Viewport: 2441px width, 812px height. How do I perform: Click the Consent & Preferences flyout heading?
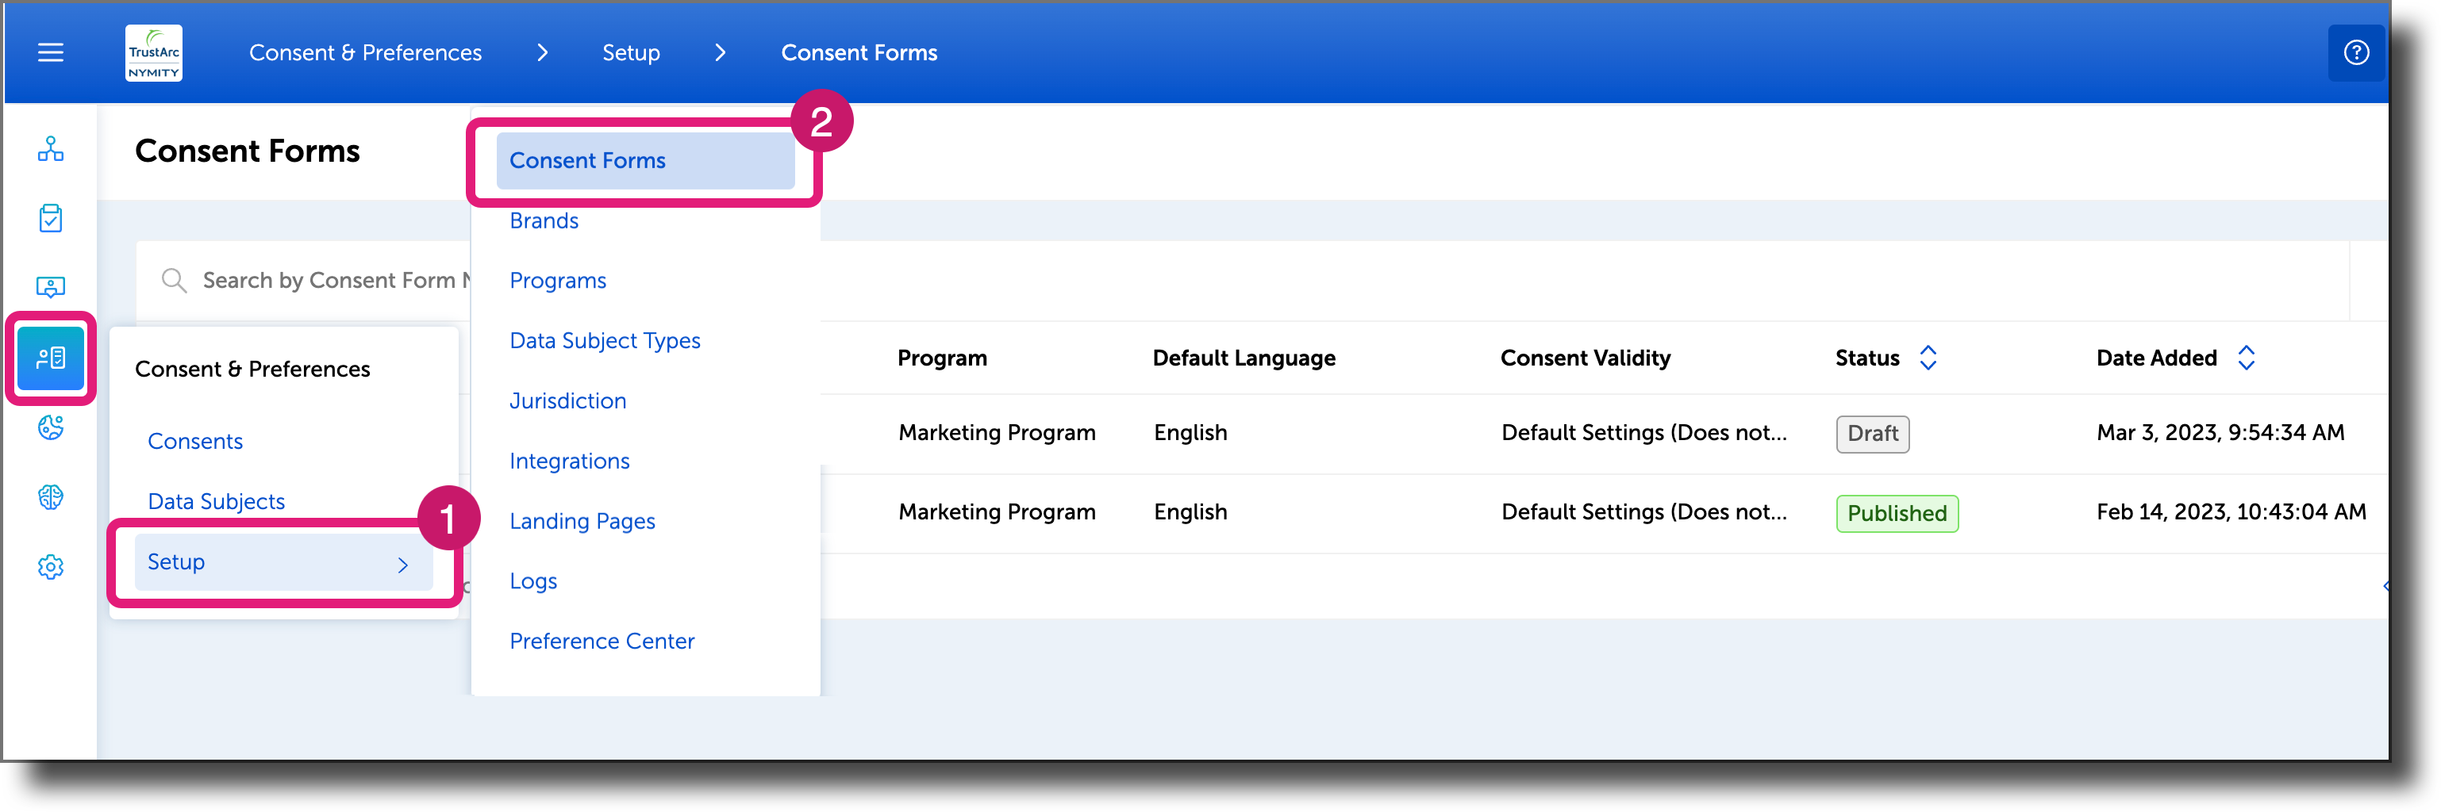[x=252, y=369]
